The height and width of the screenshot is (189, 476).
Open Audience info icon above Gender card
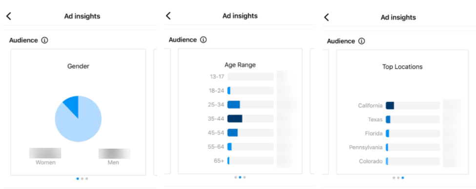[x=44, y=40]
